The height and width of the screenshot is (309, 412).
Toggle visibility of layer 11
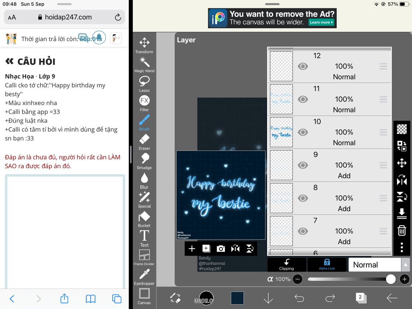[x=303, y=99]
